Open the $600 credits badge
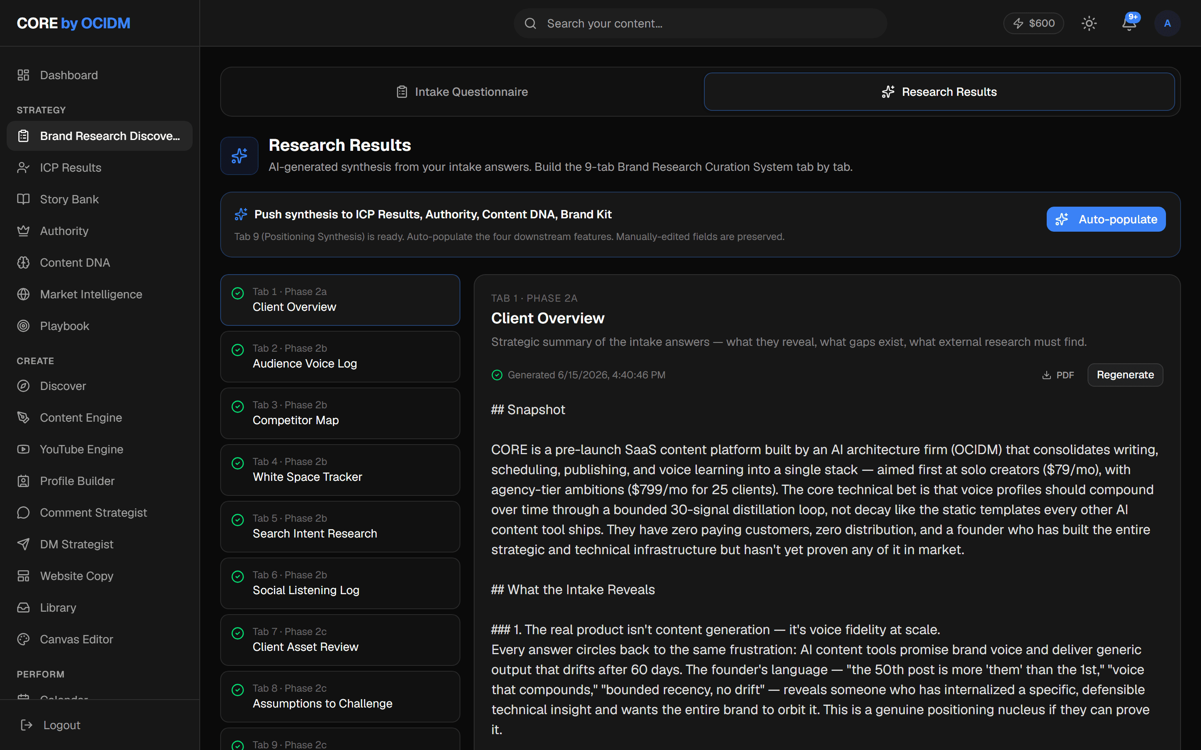 1033,23
